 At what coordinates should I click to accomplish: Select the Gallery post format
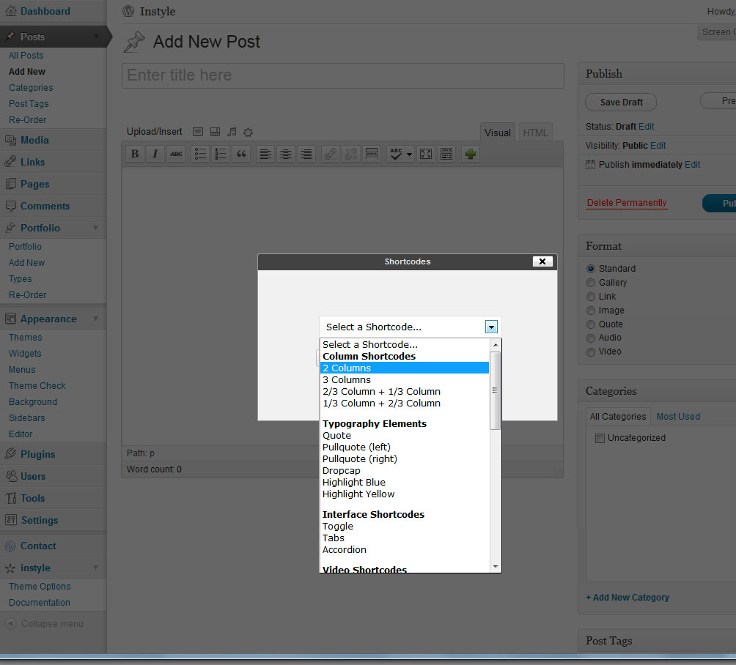coord(591,283)
